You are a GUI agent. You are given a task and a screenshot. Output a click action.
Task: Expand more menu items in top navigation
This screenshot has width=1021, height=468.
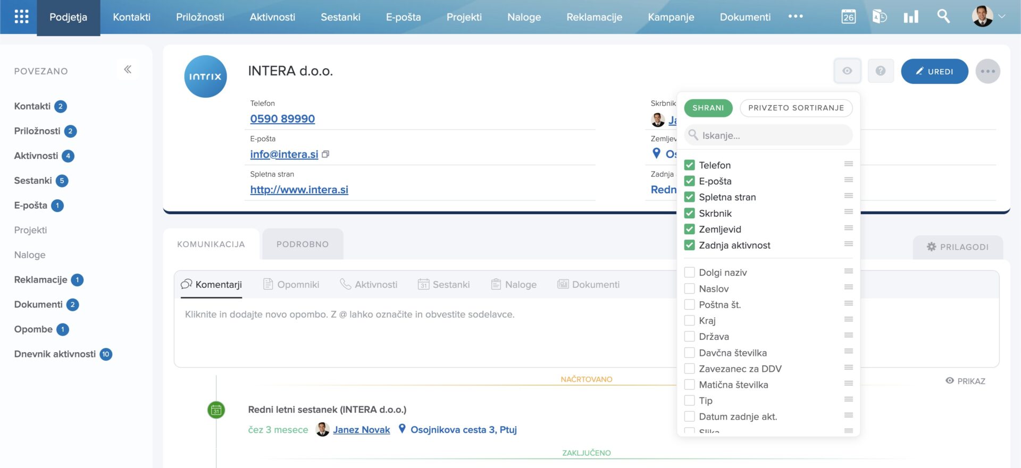(x=796, y=16)
